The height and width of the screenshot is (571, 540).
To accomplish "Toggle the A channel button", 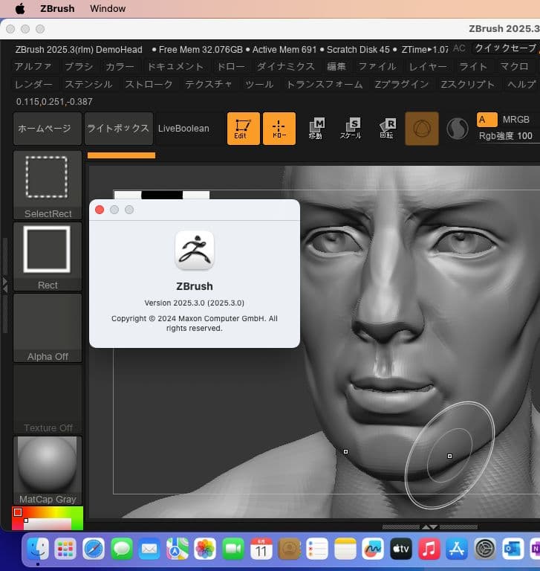I will (486, 120).
